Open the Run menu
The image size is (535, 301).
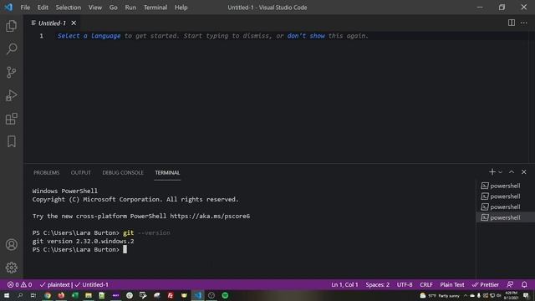coord(130,8)
